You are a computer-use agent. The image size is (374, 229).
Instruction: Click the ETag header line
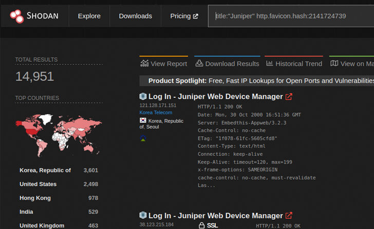click(237, 138)
